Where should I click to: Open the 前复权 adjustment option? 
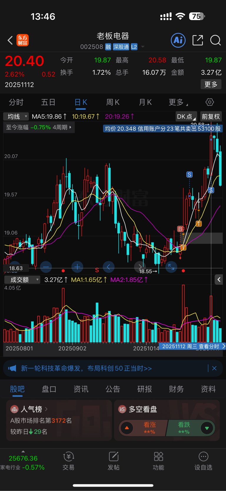(x=211, y=116)
